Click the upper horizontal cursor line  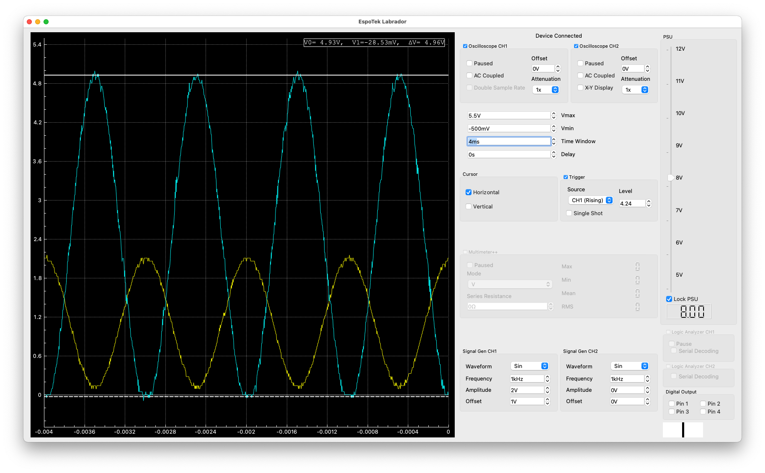[x=246, y=75]
